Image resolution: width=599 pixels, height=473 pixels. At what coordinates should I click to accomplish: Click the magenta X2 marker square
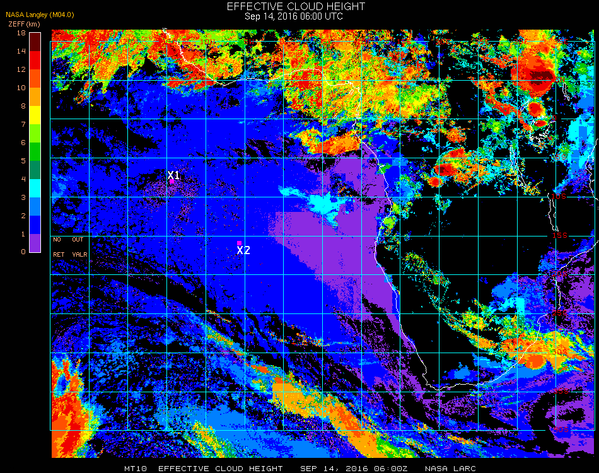[x=239, y=243]
